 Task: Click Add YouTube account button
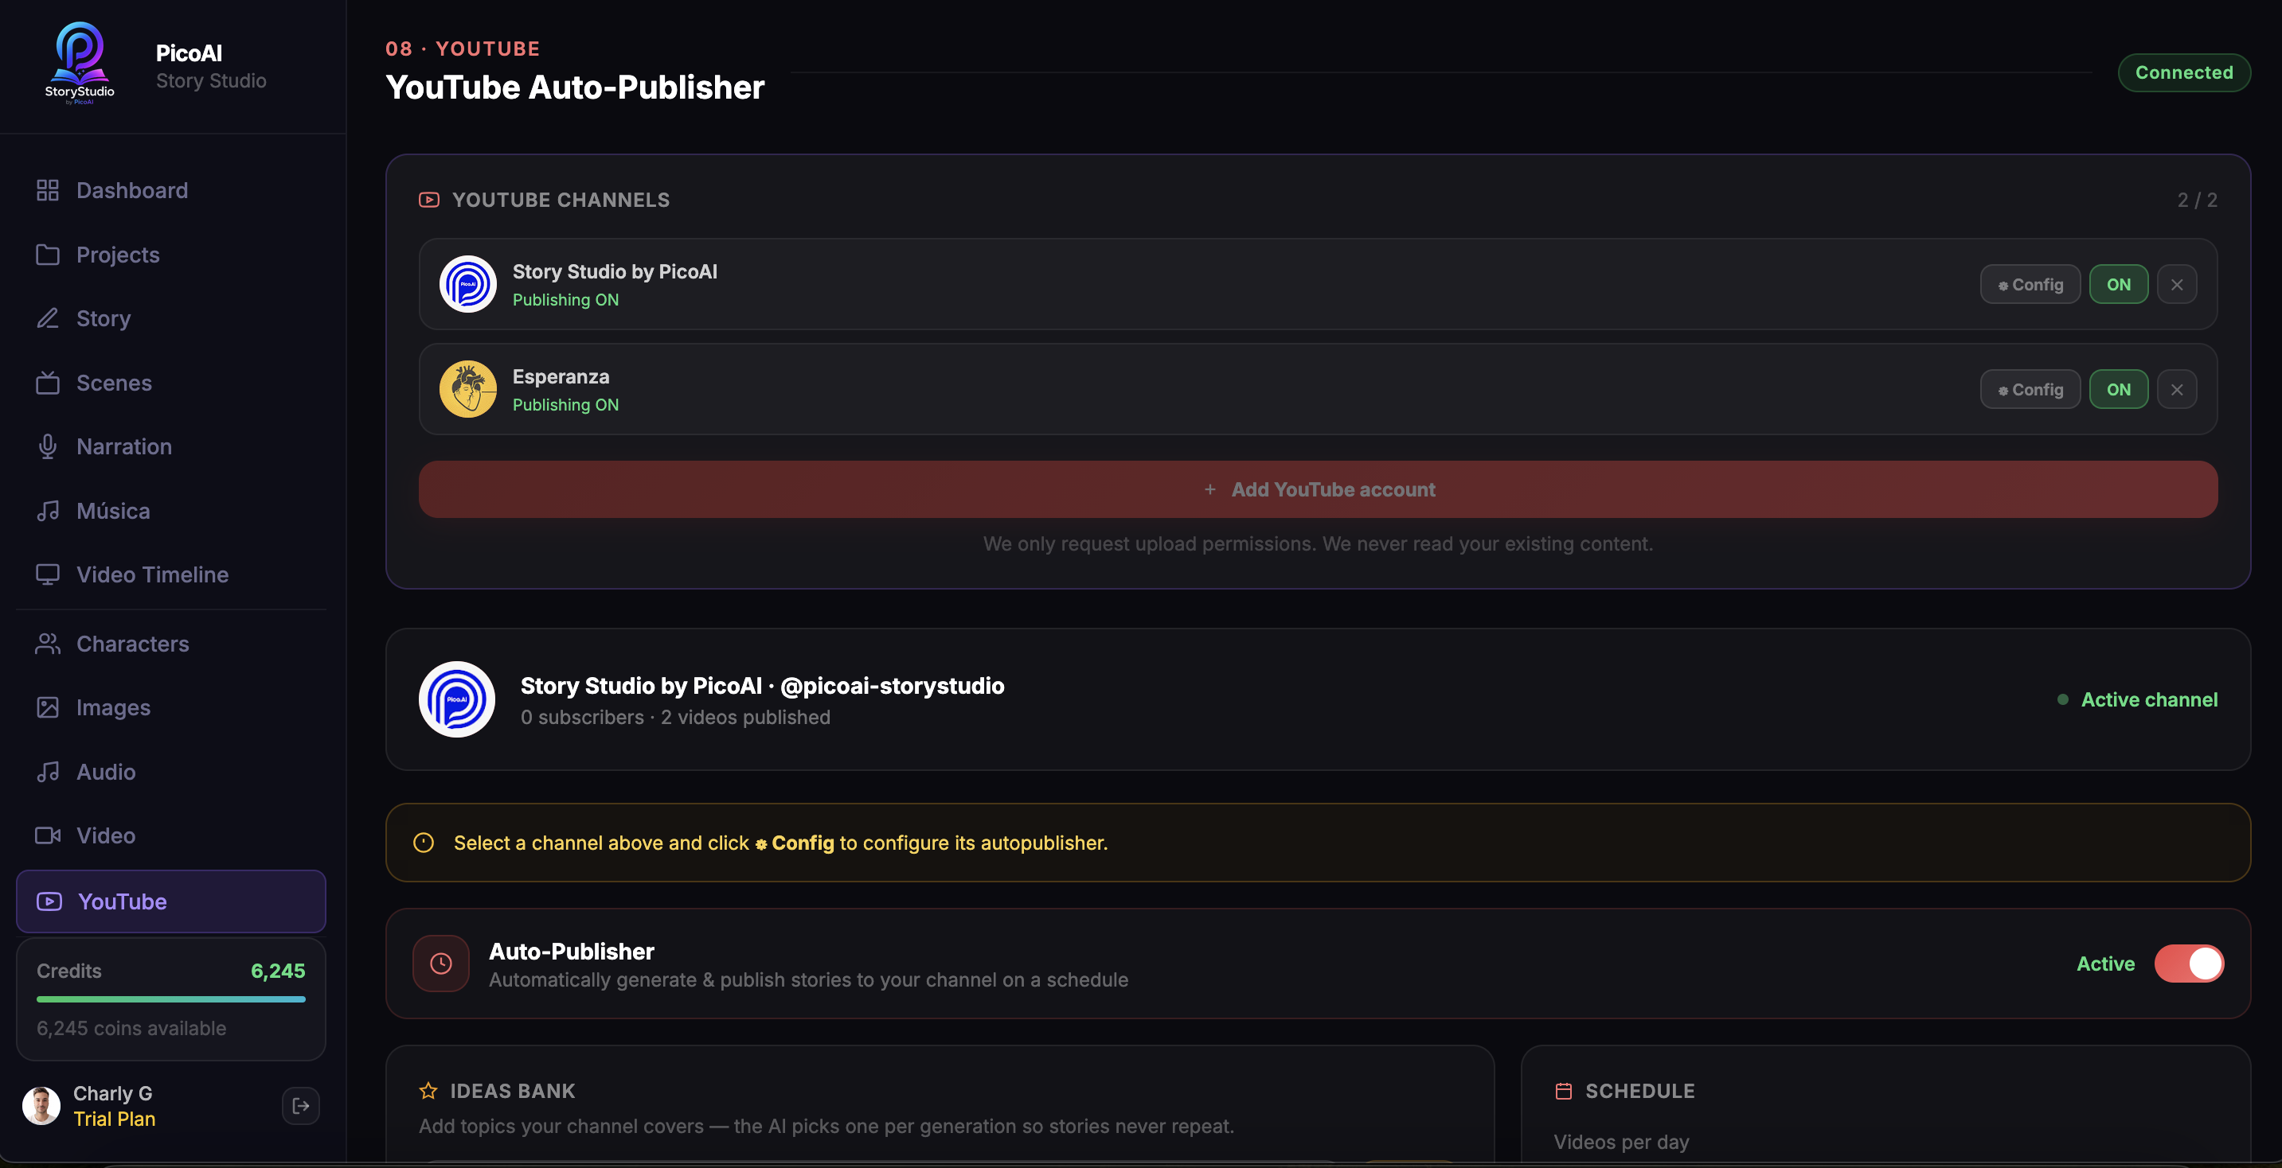[x=1319, y=489]
